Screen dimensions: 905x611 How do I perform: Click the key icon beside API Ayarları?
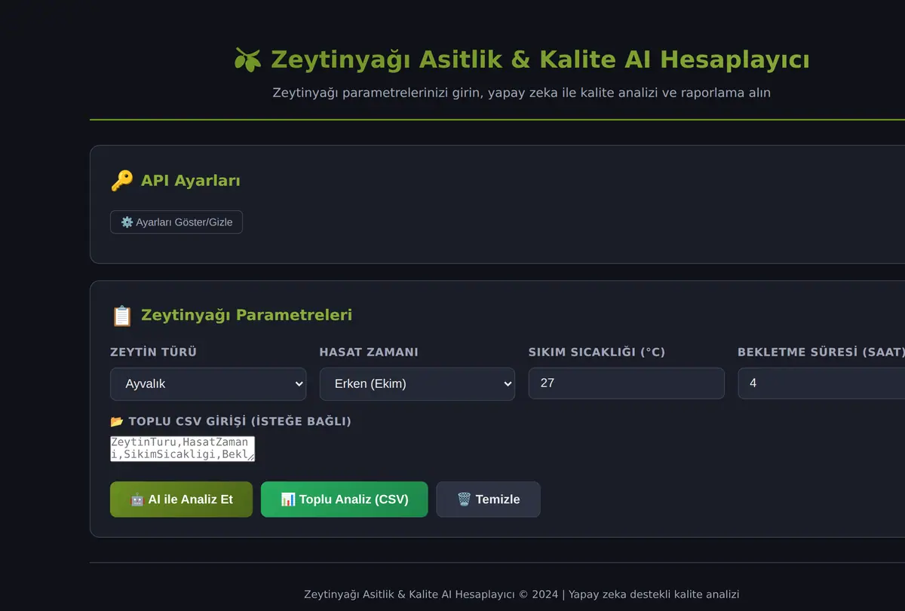pos(121,181)
